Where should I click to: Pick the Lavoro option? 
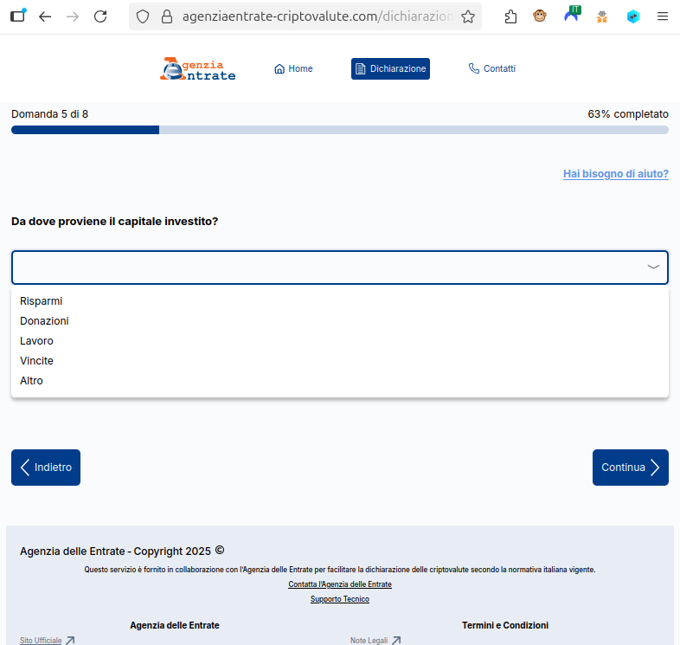click(x=36, y=341)
